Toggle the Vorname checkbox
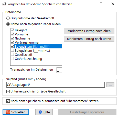The image size is (119, 121). pos(13,34)
